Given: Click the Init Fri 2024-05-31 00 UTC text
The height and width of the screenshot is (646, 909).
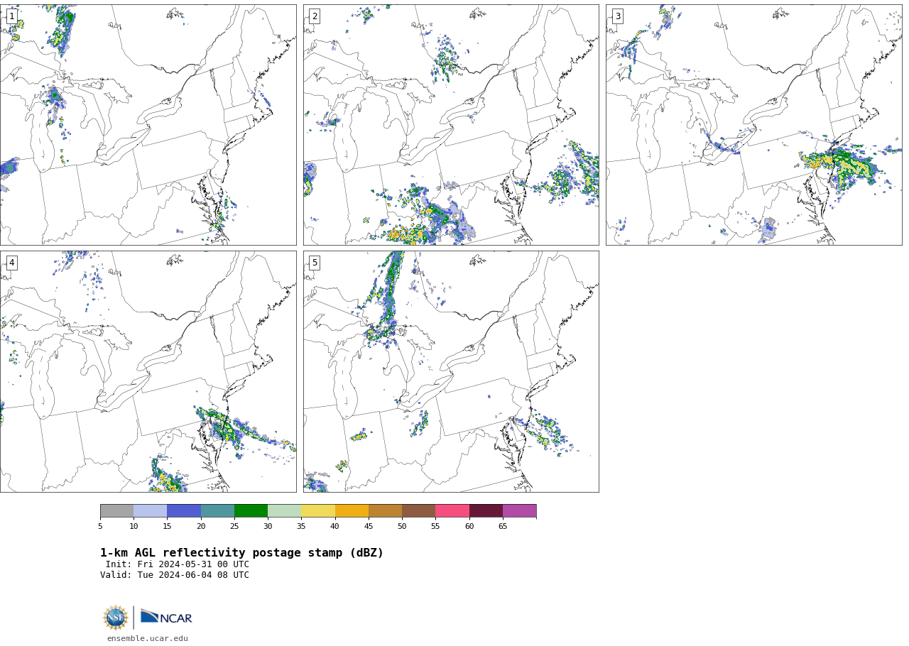Looking at the screenshot, I should 178,564.
